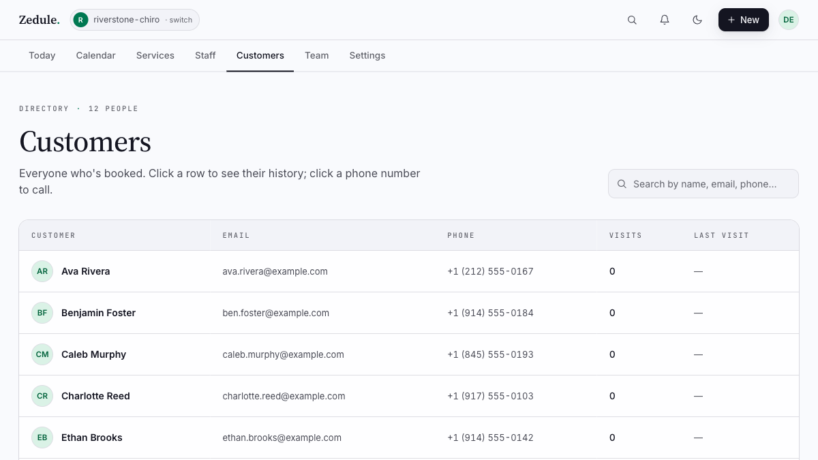The width and height of the screenshot is (818, 460).
Task: Select the Customers tab
Action: tap(260, 55)
